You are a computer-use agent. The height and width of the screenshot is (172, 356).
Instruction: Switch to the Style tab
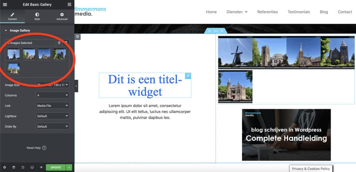click(x=37, y=17)
